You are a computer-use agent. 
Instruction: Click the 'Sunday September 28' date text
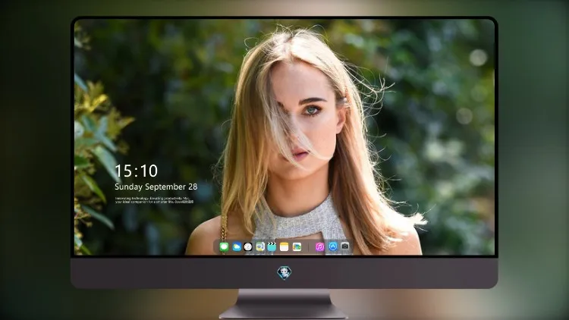click(x=156, y=187)
